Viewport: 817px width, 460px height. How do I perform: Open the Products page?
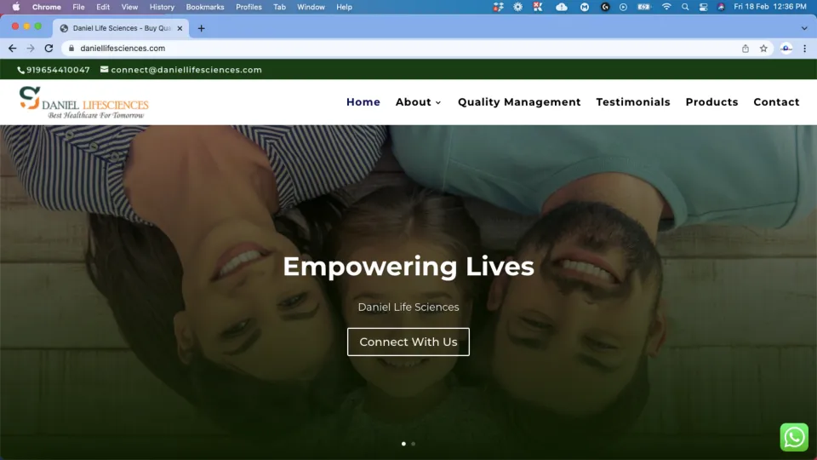(711, 102)
